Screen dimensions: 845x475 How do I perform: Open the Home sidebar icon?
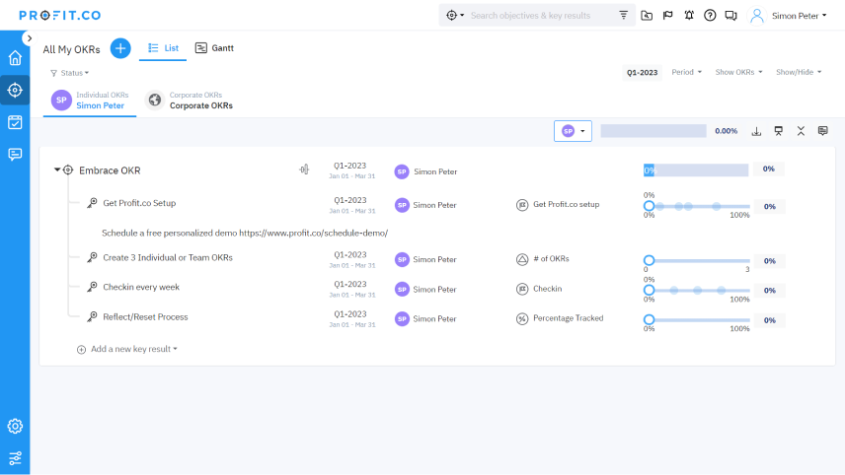[15, 57]
